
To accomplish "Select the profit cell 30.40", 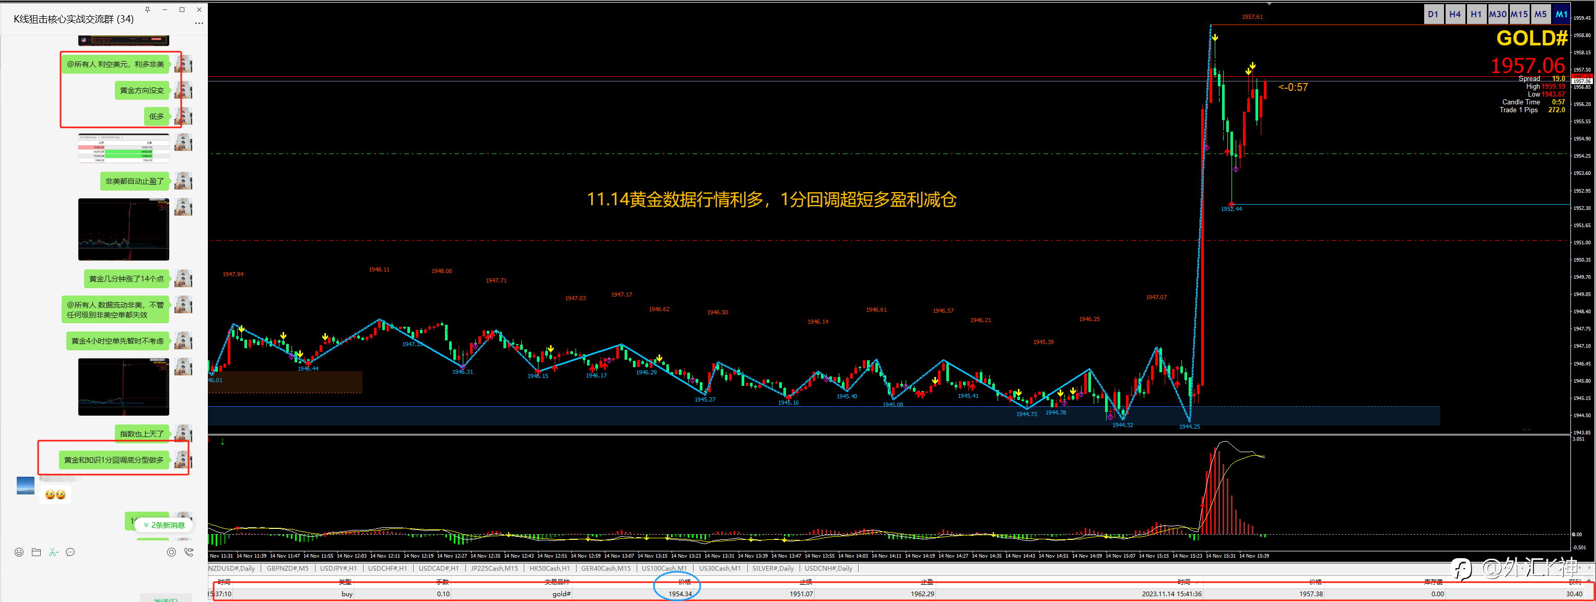I will tap(1574, 594).
